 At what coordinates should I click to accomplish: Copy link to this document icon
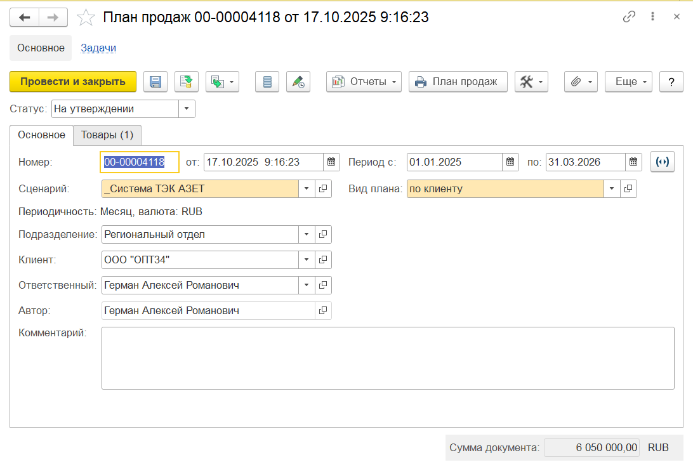pyautogui.click(x=629, y=17)
